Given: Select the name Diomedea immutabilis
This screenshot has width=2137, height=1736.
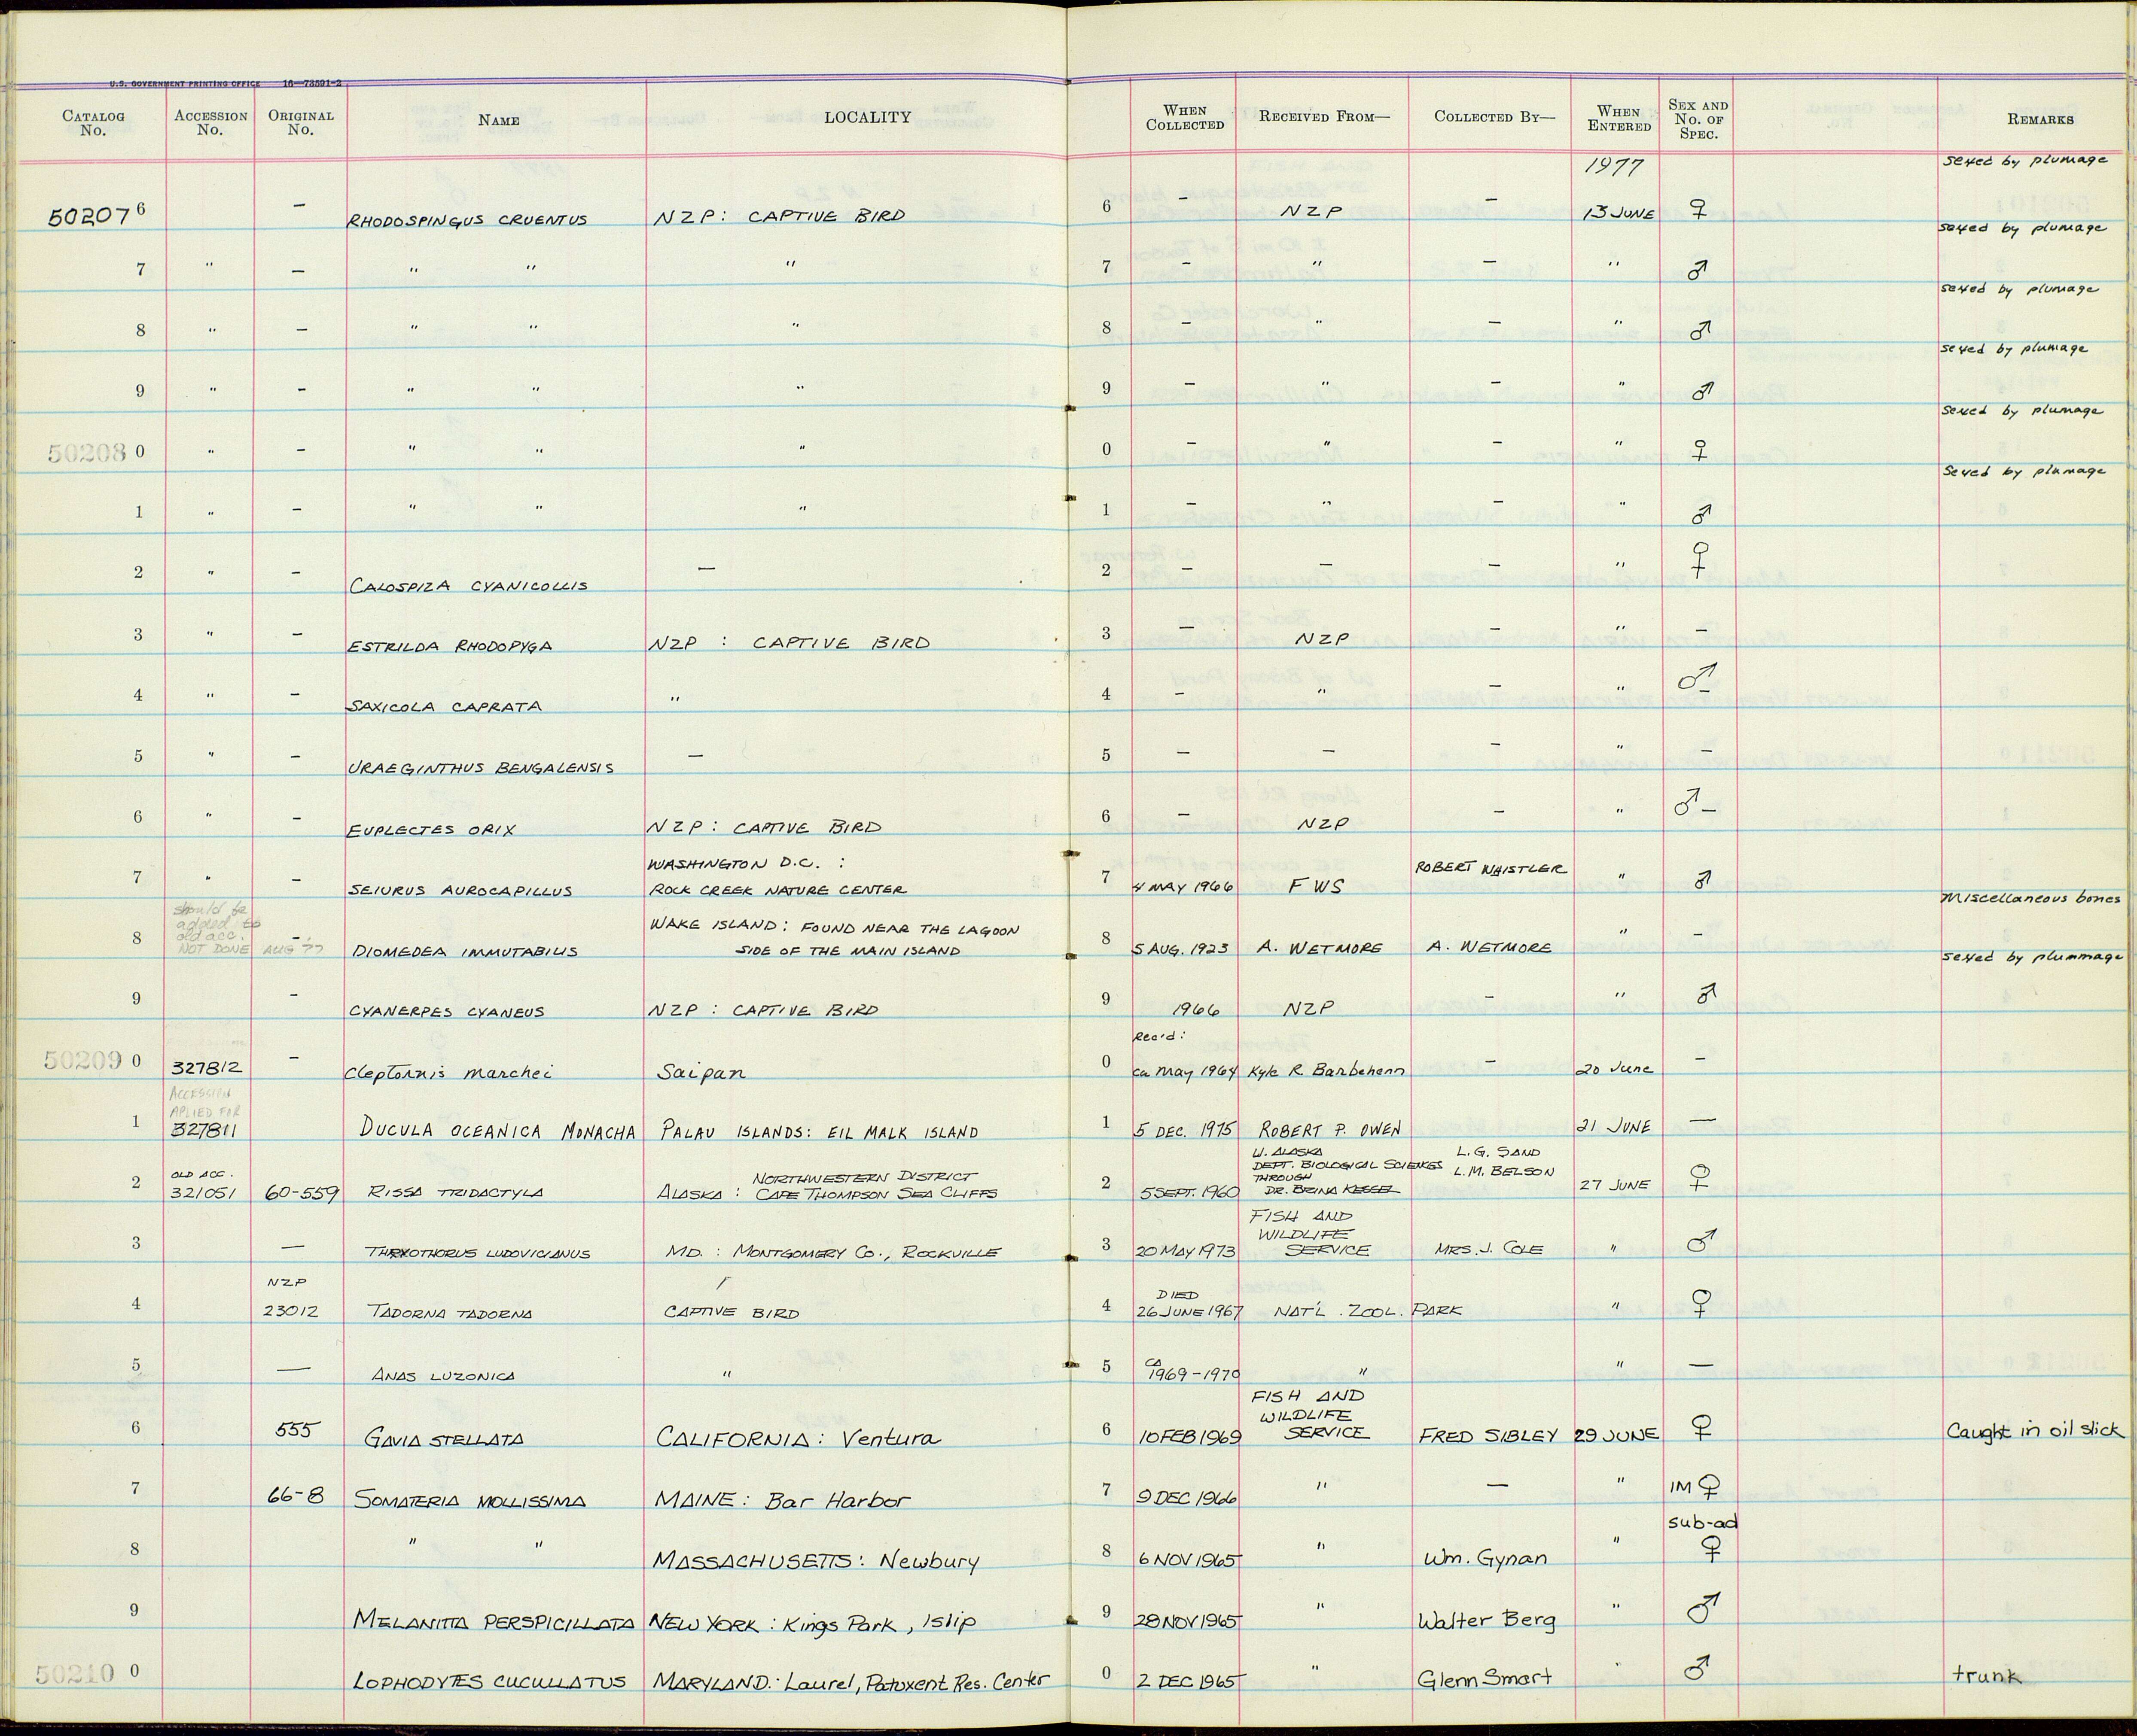Looking at the screenshot, I should click(465, 952).
